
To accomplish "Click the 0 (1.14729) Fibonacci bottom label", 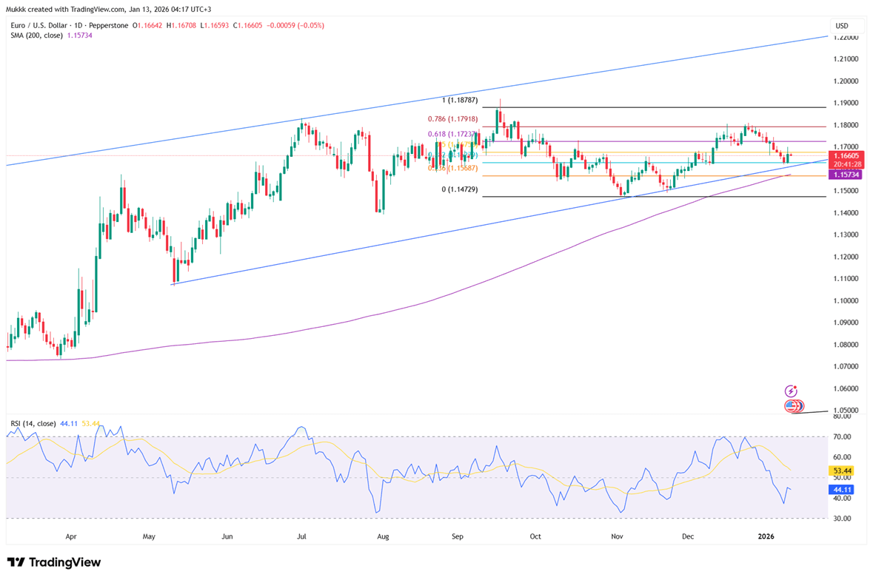I will pyautogui.click(x=460, y=190).
